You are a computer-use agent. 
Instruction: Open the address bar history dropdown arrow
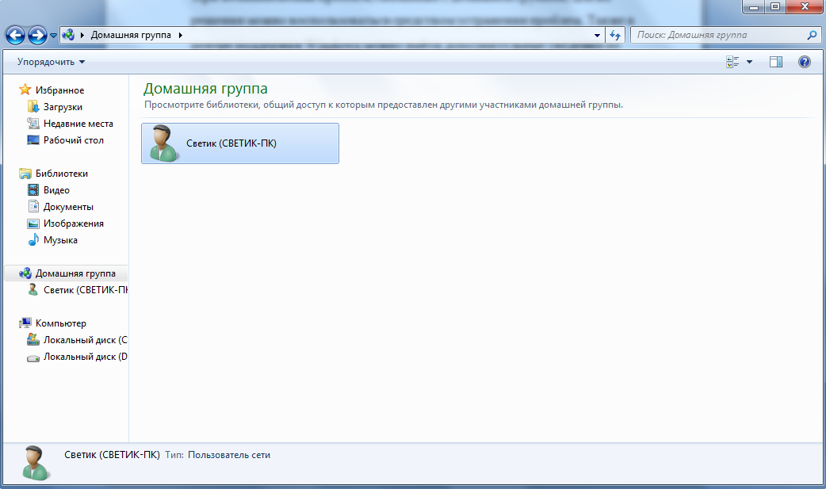tap(597, 36)
